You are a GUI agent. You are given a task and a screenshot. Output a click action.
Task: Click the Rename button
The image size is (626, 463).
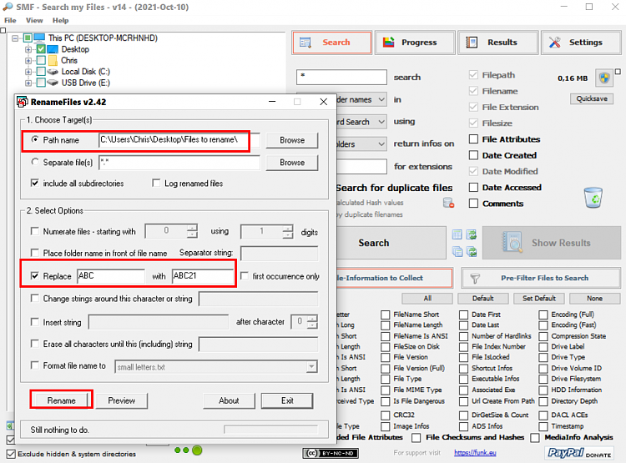[61, 400]
